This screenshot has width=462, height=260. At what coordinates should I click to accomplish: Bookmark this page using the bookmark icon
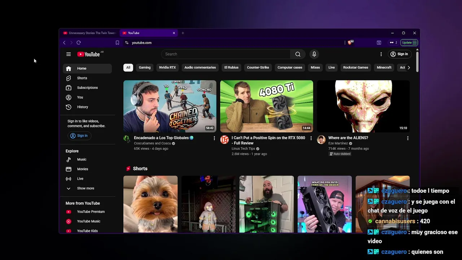tap(117, 43)
